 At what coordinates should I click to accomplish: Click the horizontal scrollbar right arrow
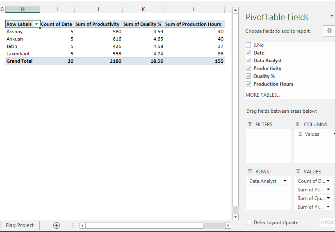(x=228, y=225)
